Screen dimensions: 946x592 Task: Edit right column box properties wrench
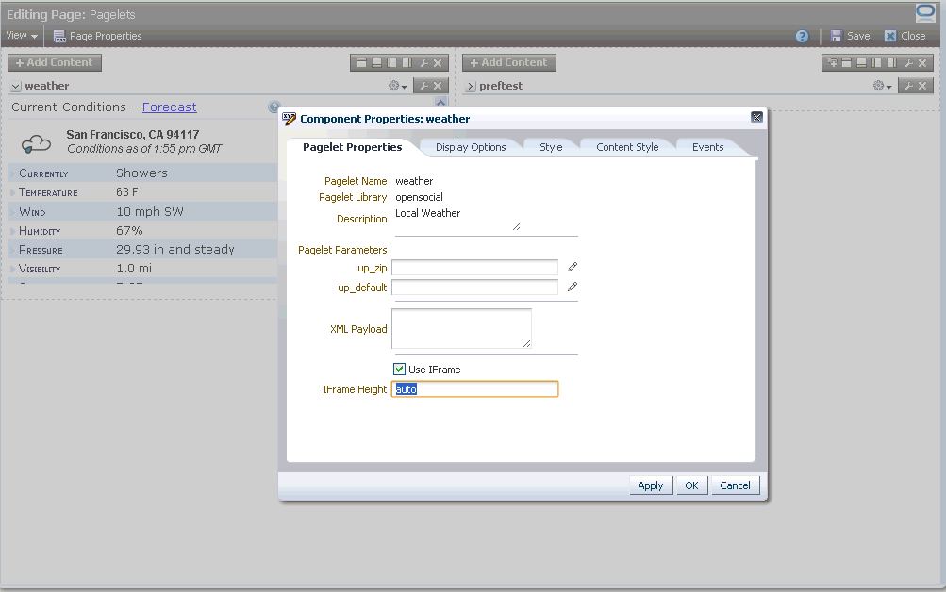[908, 63]
